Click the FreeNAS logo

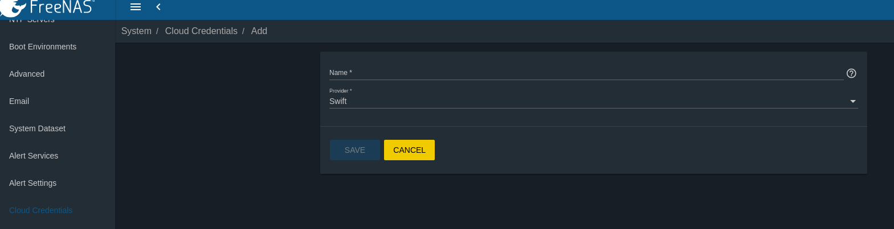tap(48, 7)
